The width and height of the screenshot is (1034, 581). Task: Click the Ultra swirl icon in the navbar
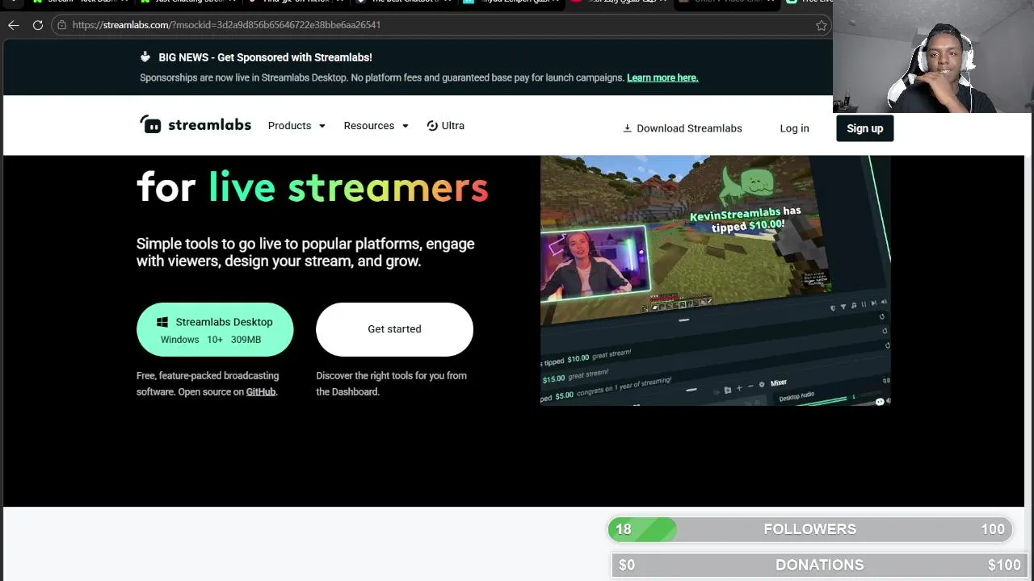click(x=432, y=126)
